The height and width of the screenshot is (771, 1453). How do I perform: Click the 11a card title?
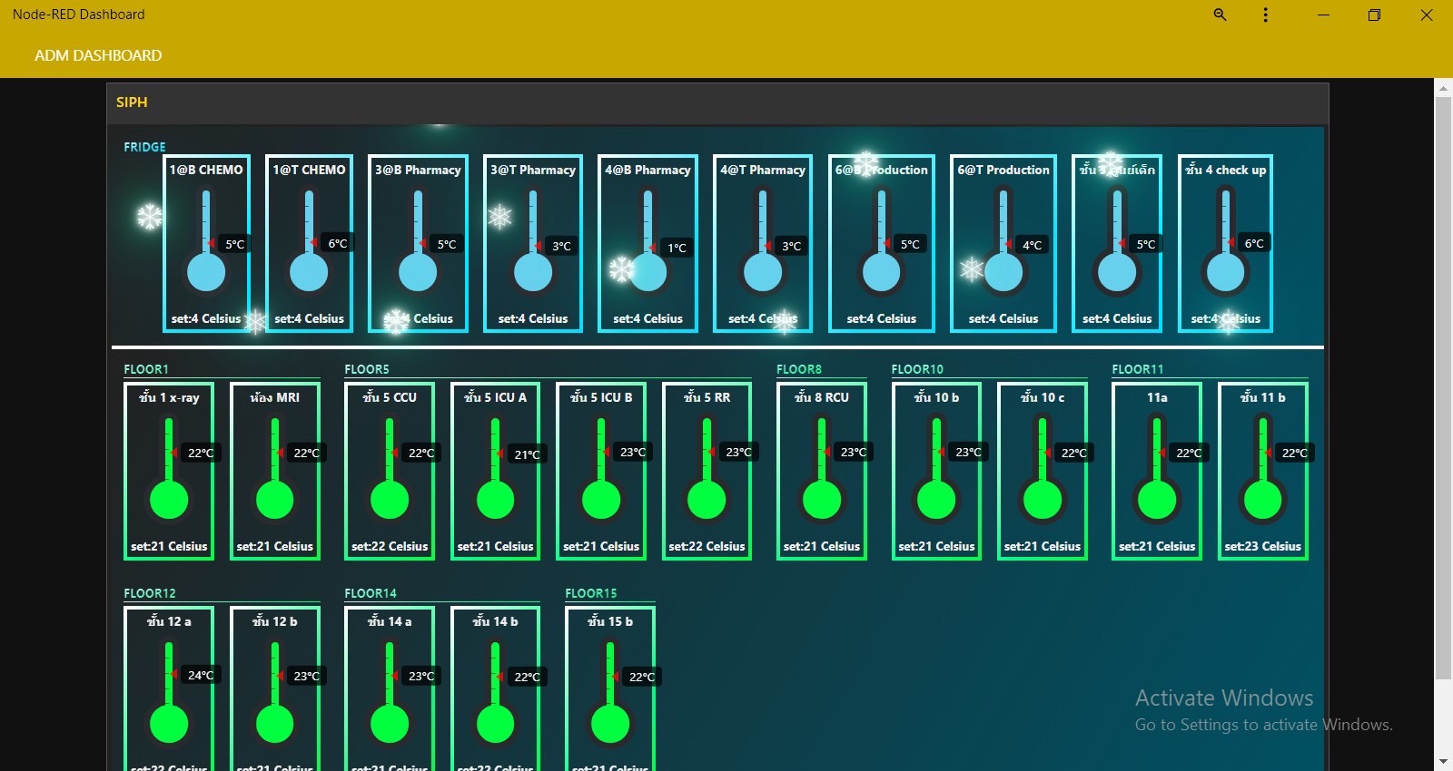pyautogui.click(x=1157, y=397)
